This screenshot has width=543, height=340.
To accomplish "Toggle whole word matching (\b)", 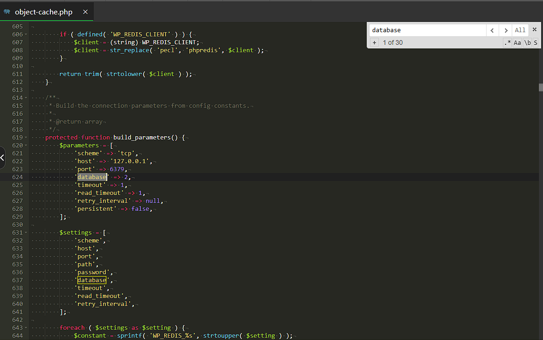I will (527, 42).
